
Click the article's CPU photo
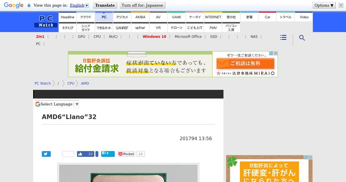128,173
